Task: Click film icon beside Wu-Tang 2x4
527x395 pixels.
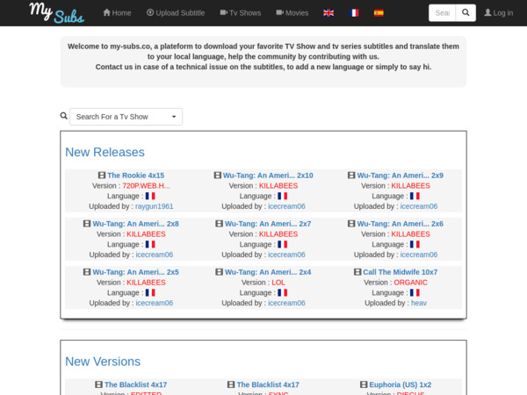Action: pos(219,272)
